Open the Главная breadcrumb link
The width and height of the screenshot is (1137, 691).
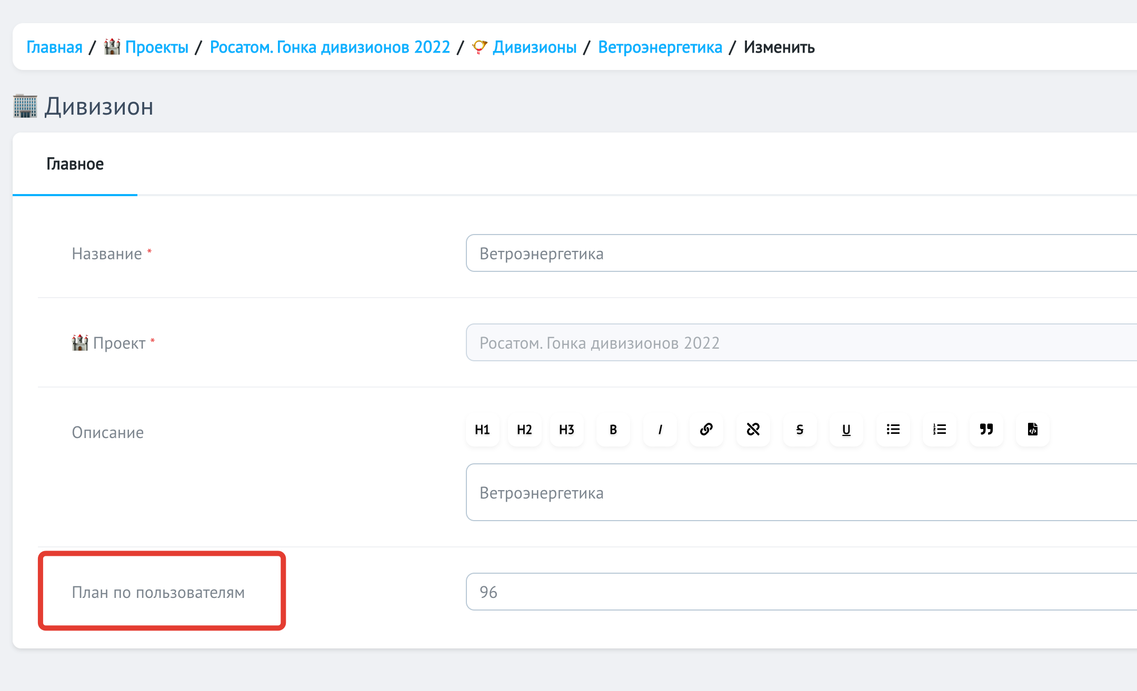[x=54, y=47]
